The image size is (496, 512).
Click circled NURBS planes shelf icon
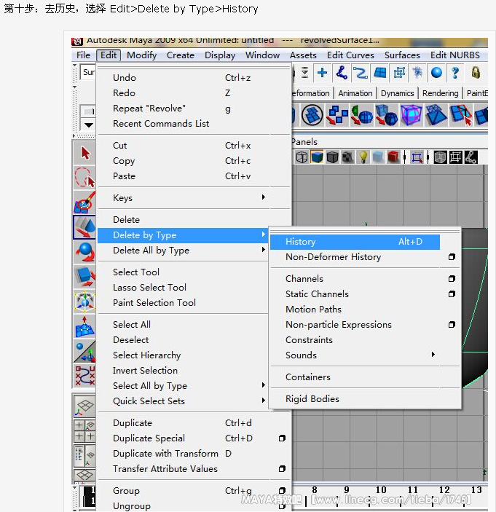point(312,115)
